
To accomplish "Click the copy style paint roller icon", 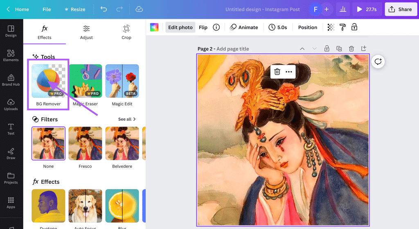I will (x=342, y=27).
